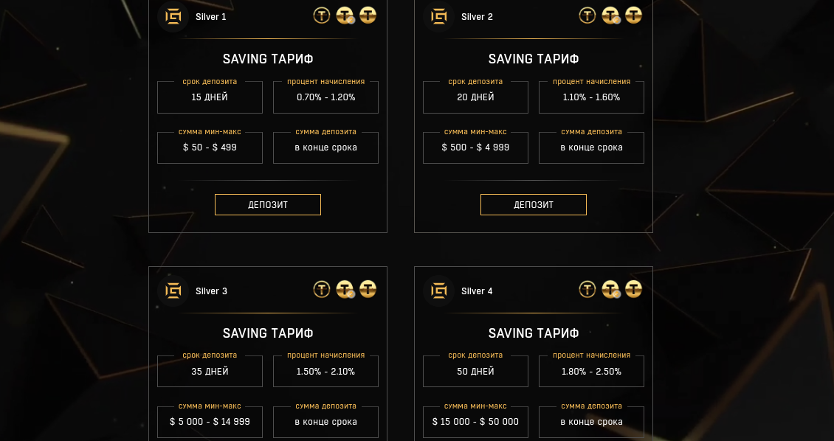Image resolution: width=834 pixels, height=441 pixels.
Task: Click the 1.10% - 1.60% interest rate box
Action: tap(591, 97)
